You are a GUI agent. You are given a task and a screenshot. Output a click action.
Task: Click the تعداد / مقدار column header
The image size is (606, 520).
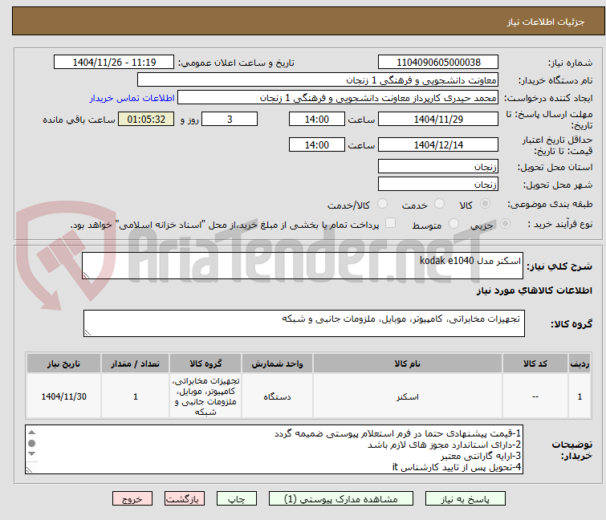136,364
